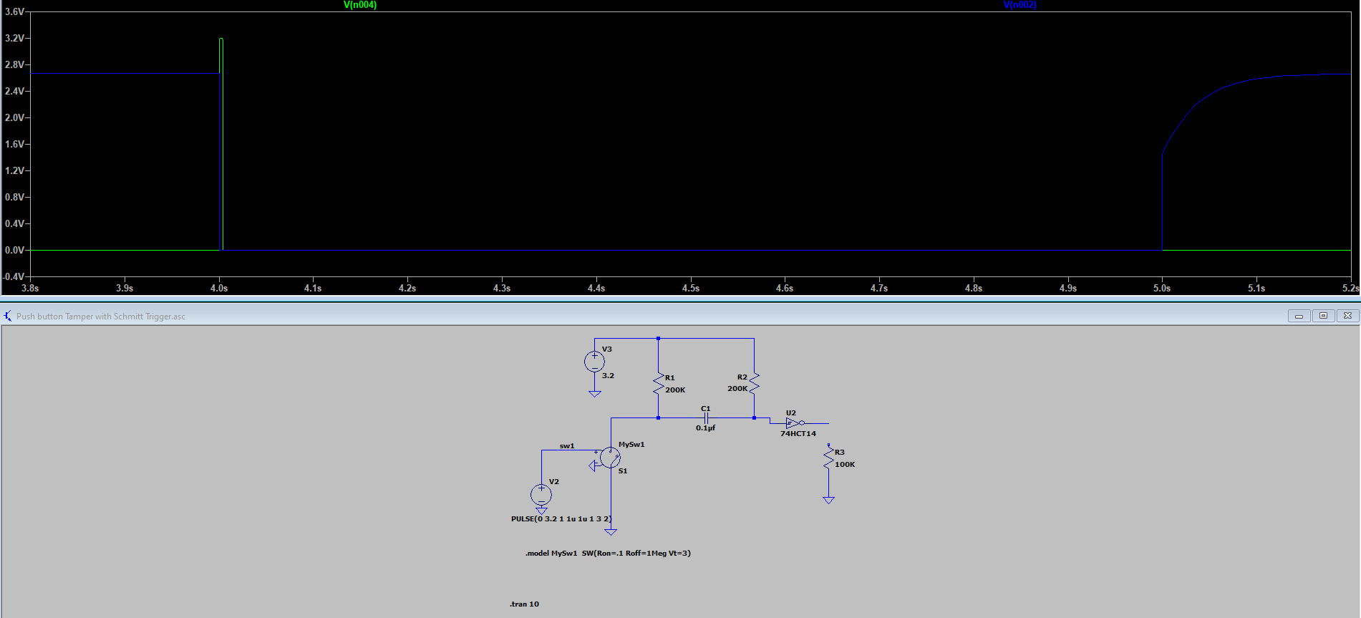Click the S1 reference label

click(x=623, y=470)
